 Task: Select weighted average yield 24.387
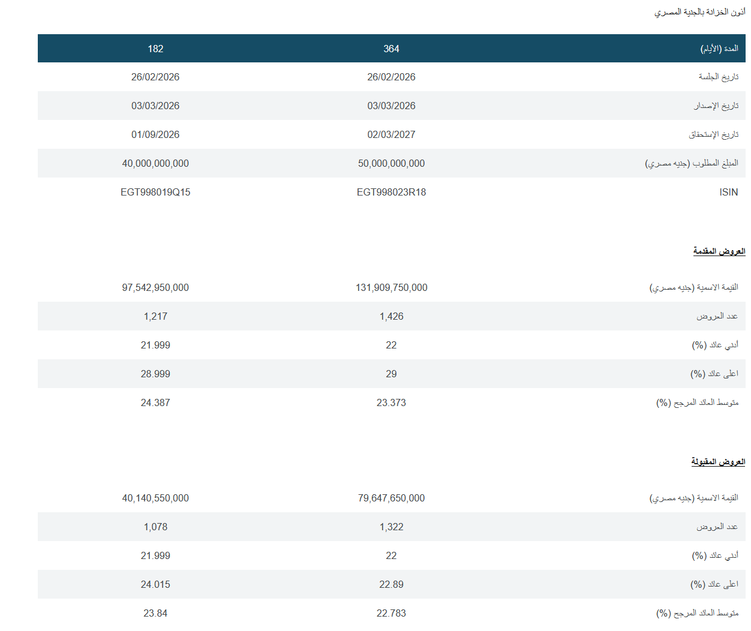[x=155, y=402]
